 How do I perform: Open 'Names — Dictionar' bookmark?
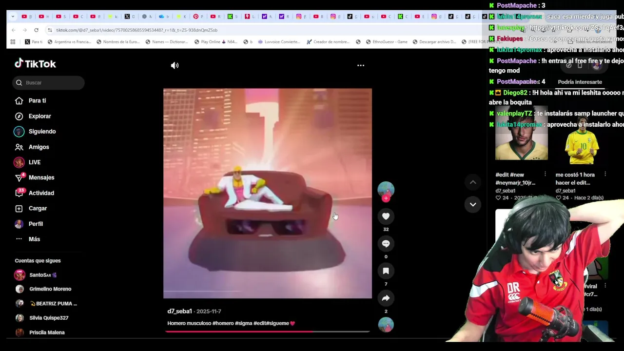[x=167, y=42]
